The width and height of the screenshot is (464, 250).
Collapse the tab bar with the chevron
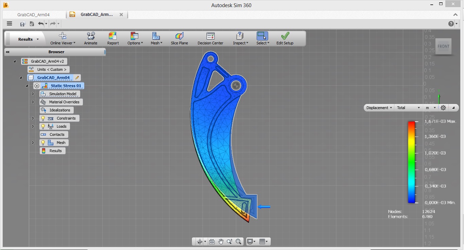456,15
